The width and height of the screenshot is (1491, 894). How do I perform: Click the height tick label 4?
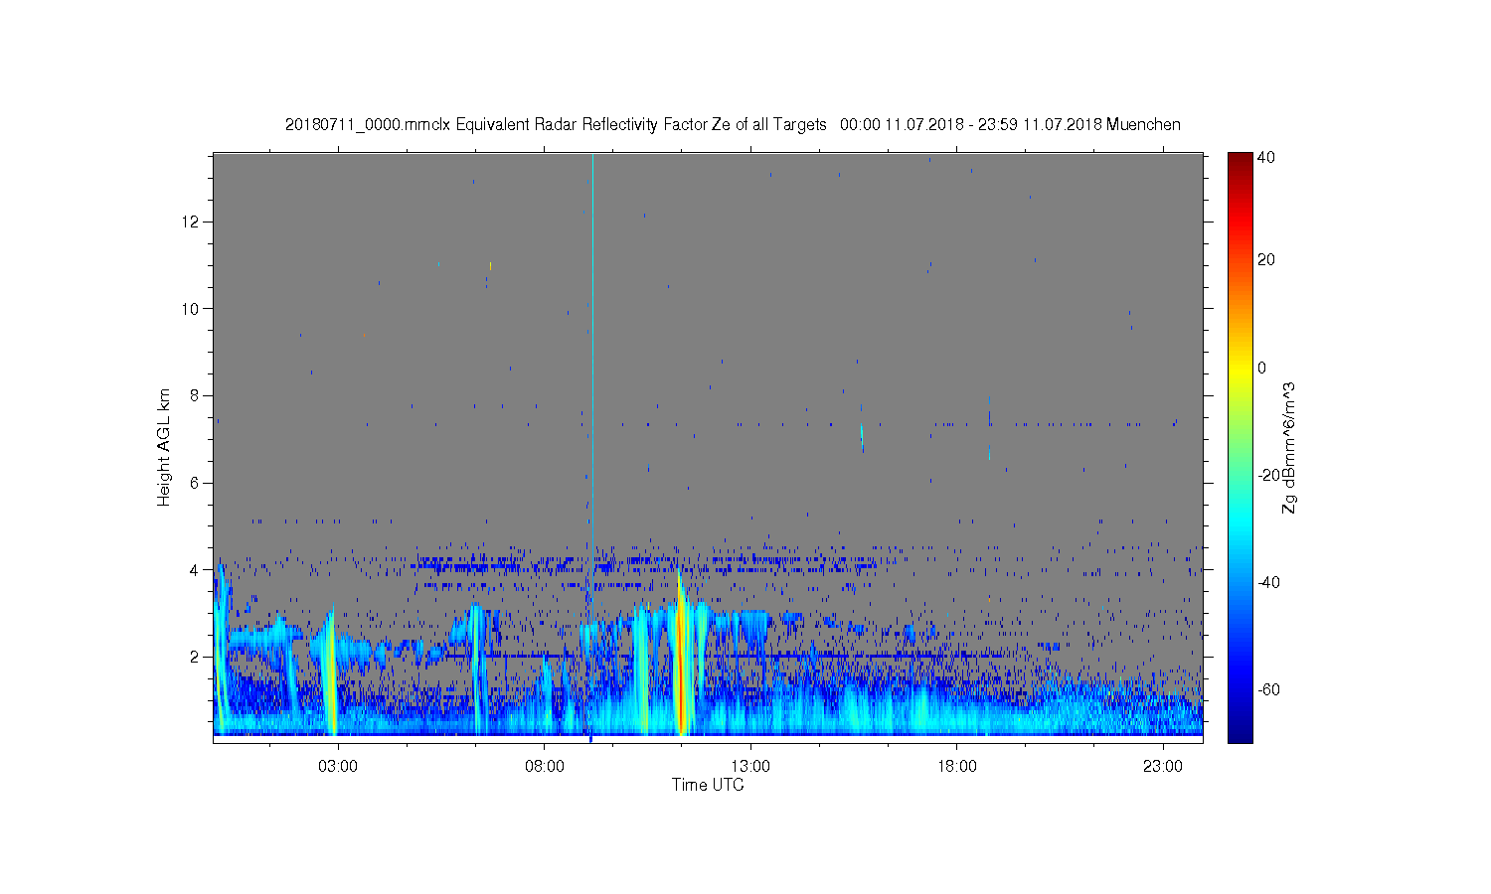196,569
